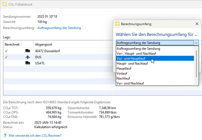Select the 'Nachlauf' list entry
Image resolution: width=202 pixels, height=140 pixels.
[123, 78]
